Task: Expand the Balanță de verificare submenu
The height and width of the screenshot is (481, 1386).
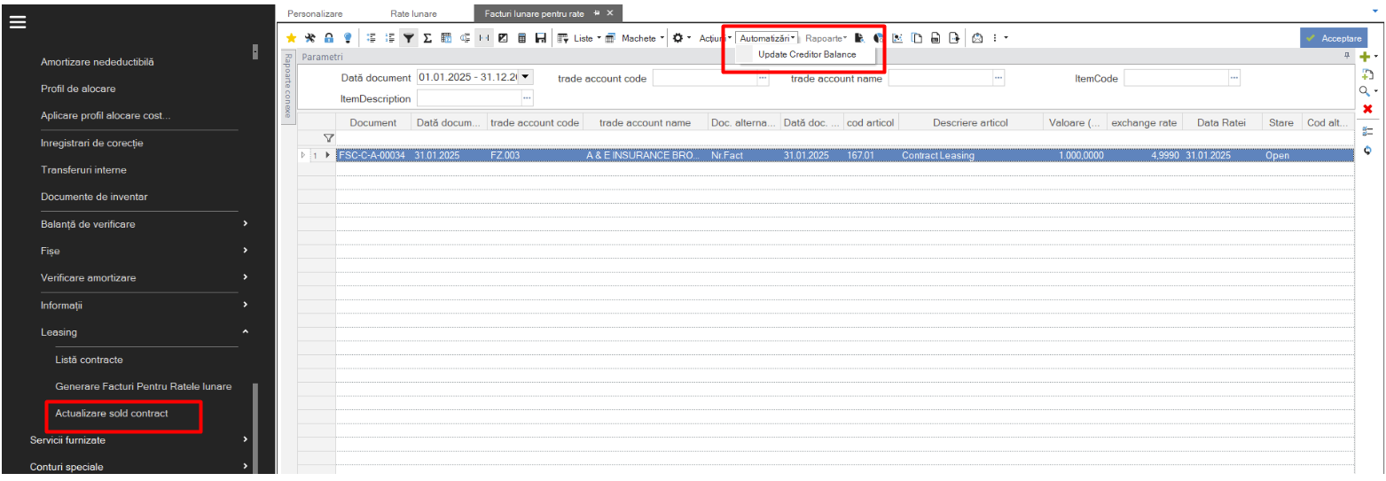Action: pyautogui.click(x=245, y=224)
